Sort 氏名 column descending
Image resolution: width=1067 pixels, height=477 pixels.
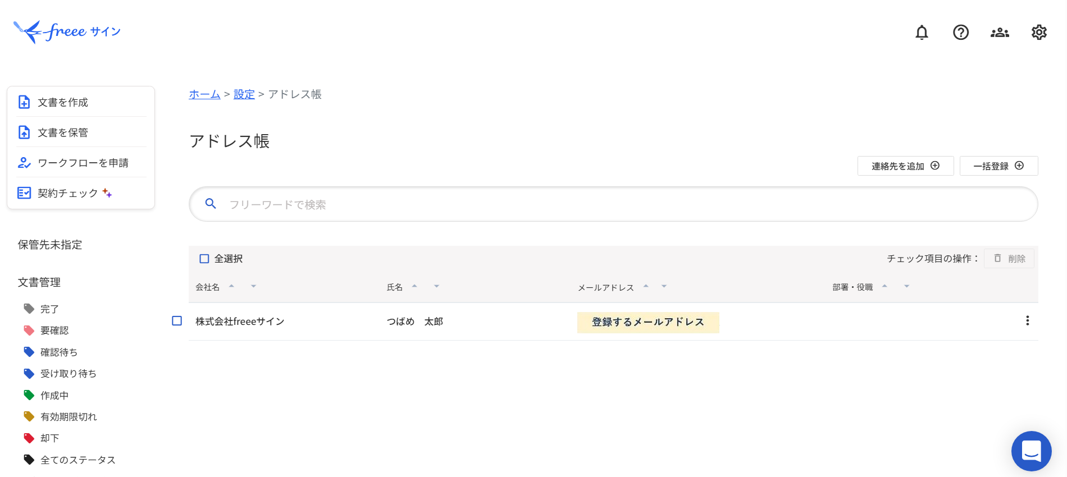tap(436, 286)
